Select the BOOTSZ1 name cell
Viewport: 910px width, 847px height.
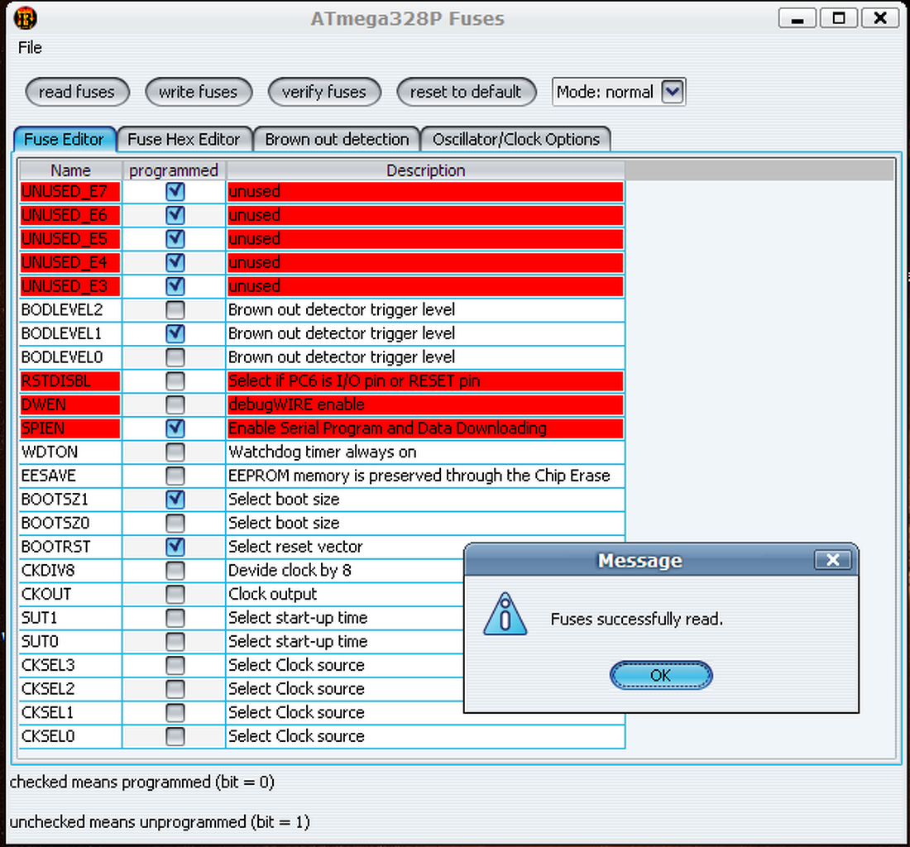pyautogui.click(x=70, y=500)
